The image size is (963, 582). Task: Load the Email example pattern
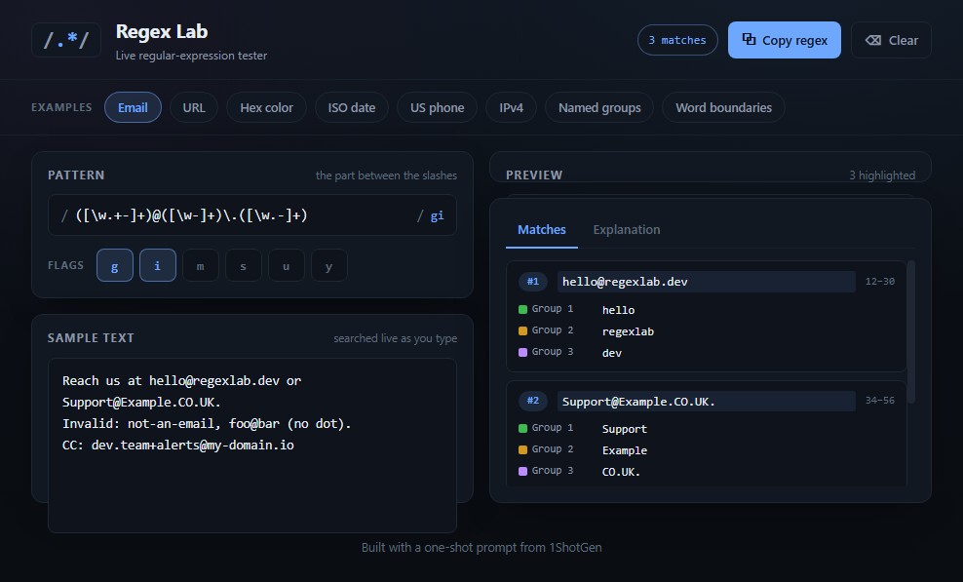point(133,107)
